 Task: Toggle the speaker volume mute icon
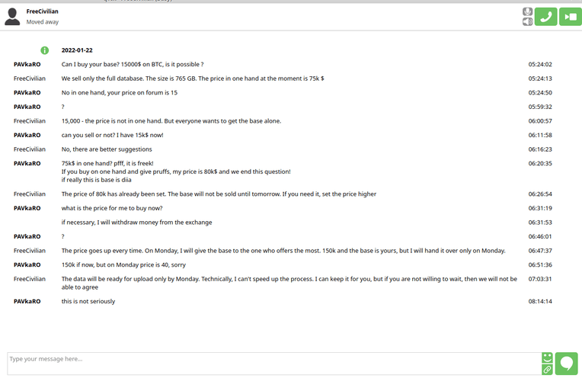pyautogui.click(x=527, y=21)
